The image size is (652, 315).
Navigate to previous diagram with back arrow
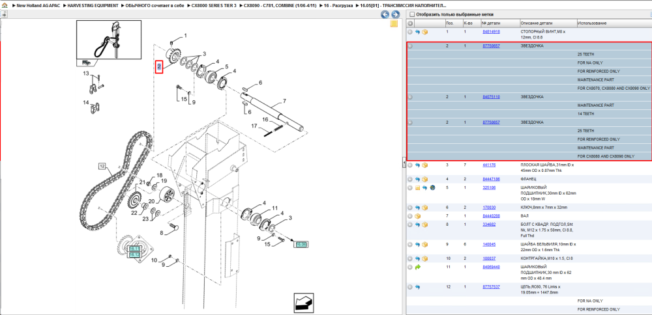tap(385, 14)
